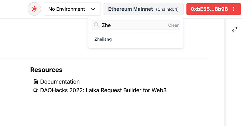Open the DAOHacks 2022 Laika video link

(103, 90)
